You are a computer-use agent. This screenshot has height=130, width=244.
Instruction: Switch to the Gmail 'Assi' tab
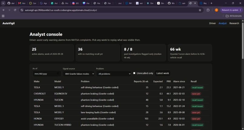[x=22, y=3]
